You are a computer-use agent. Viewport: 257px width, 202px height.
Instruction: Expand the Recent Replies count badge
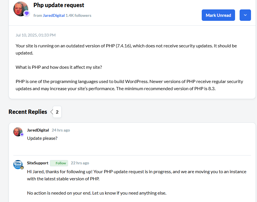coord(57,112)
